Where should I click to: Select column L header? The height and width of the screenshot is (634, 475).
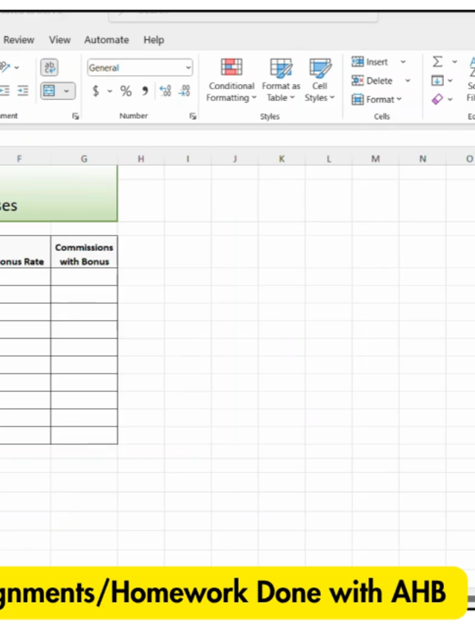(329, 159)
